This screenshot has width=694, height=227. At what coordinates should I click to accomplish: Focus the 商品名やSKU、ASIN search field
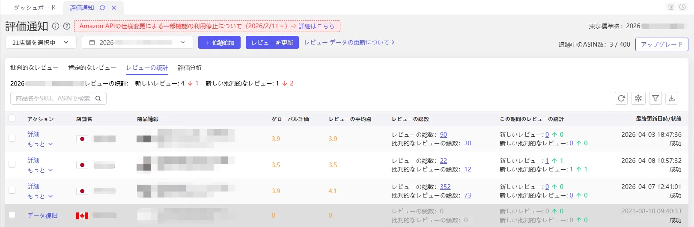point(58,98)
